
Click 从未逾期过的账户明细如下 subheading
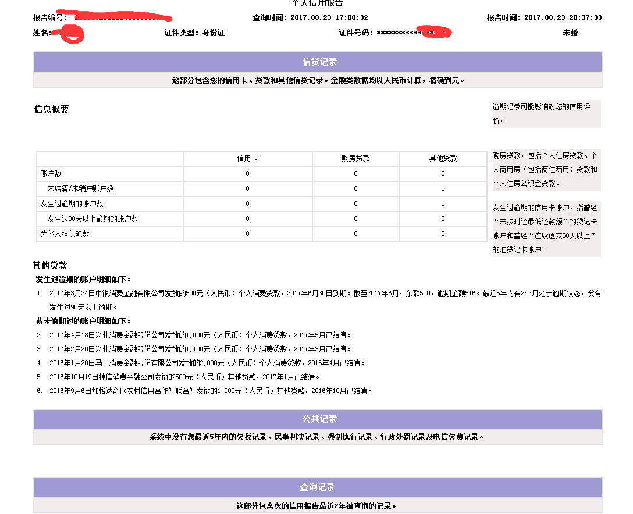[x=83, y=321]
